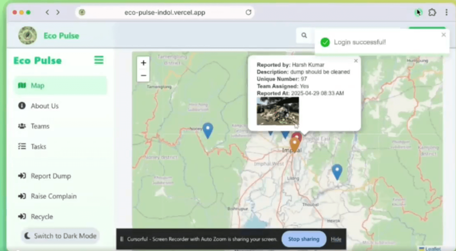Reload the page using the refresh icon
The width and height of the screenshot is (456, 251).
click(x=248, y=13)
